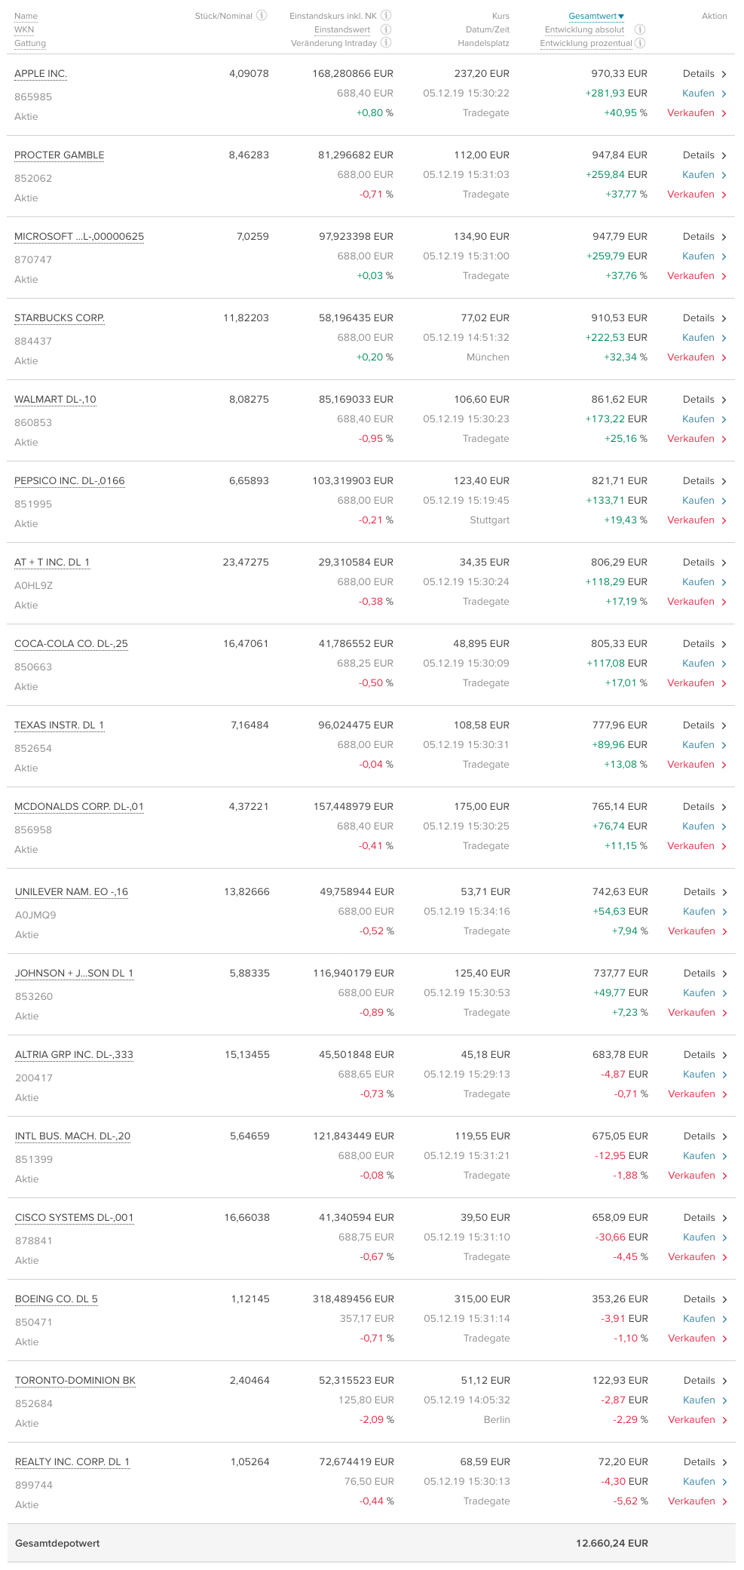Open Details for Procter Gamble
This screenshot has width=744, height=1570.
[698, 155]
